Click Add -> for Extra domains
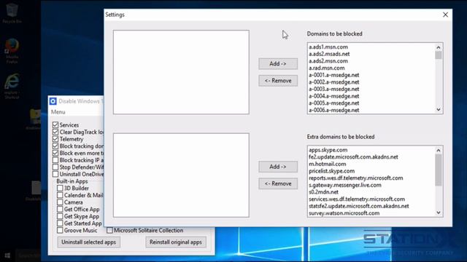This screenshot has width=467, height=262. click(278, 167)
